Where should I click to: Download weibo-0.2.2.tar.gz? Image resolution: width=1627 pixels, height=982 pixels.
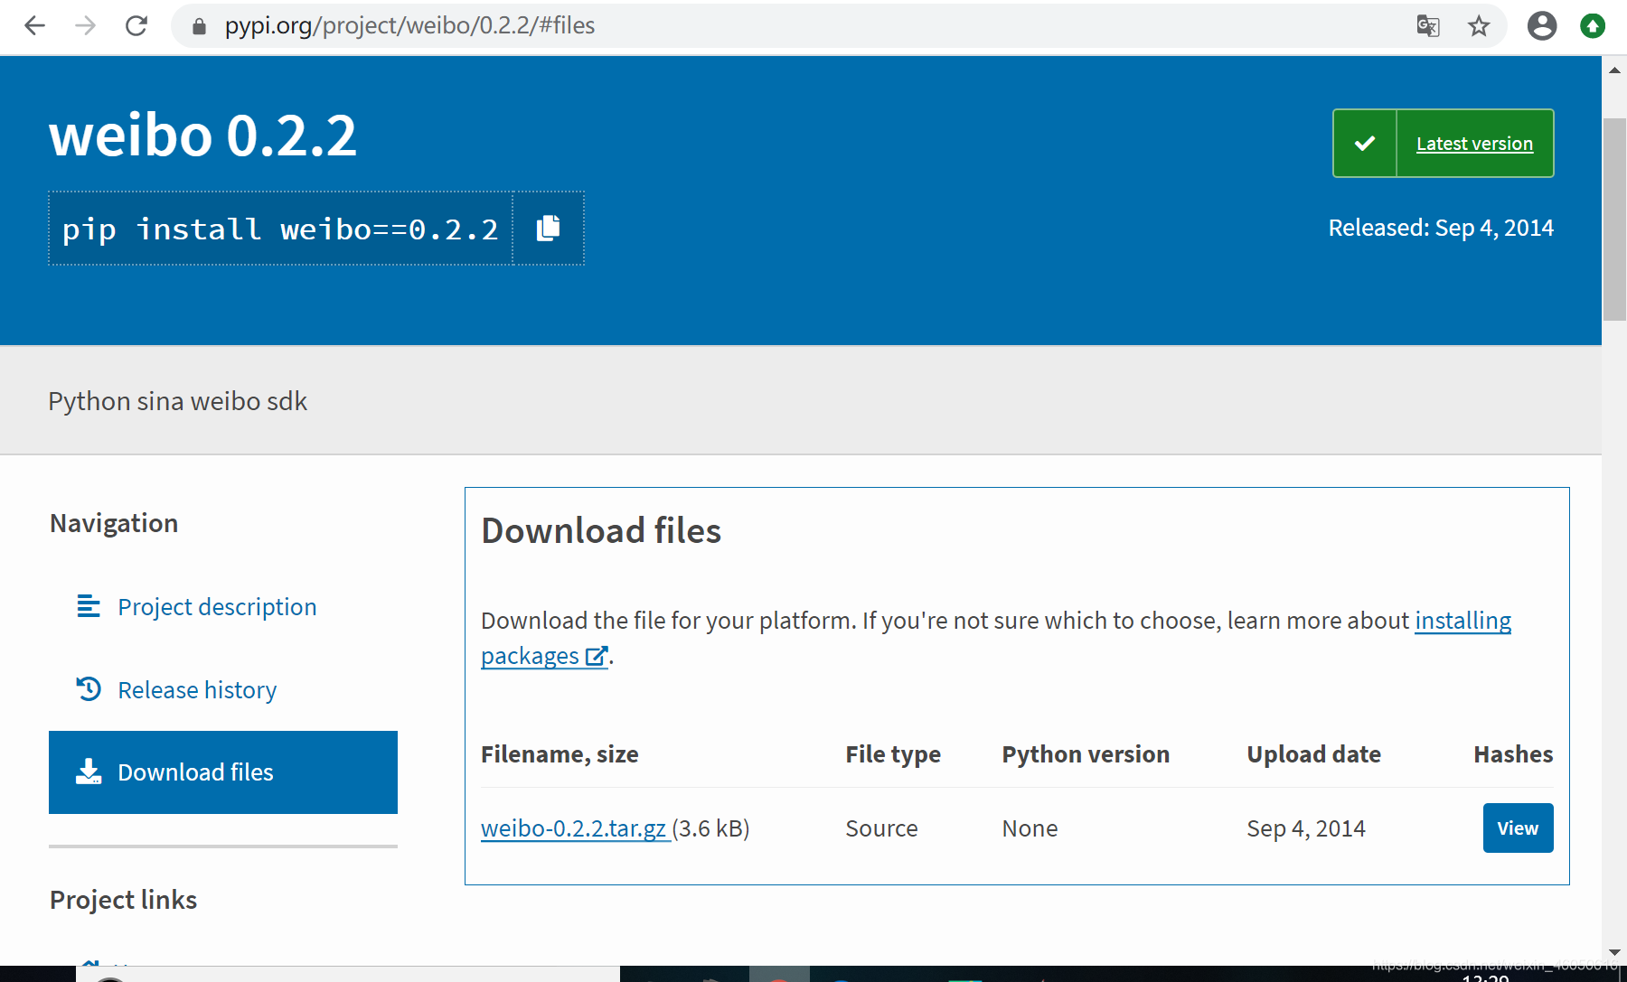pyautogui.click(x=573, y=828)
